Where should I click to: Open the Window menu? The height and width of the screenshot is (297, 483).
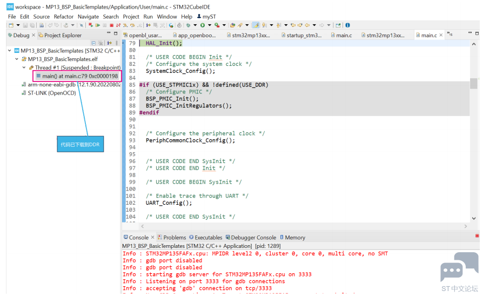[166, 17]
